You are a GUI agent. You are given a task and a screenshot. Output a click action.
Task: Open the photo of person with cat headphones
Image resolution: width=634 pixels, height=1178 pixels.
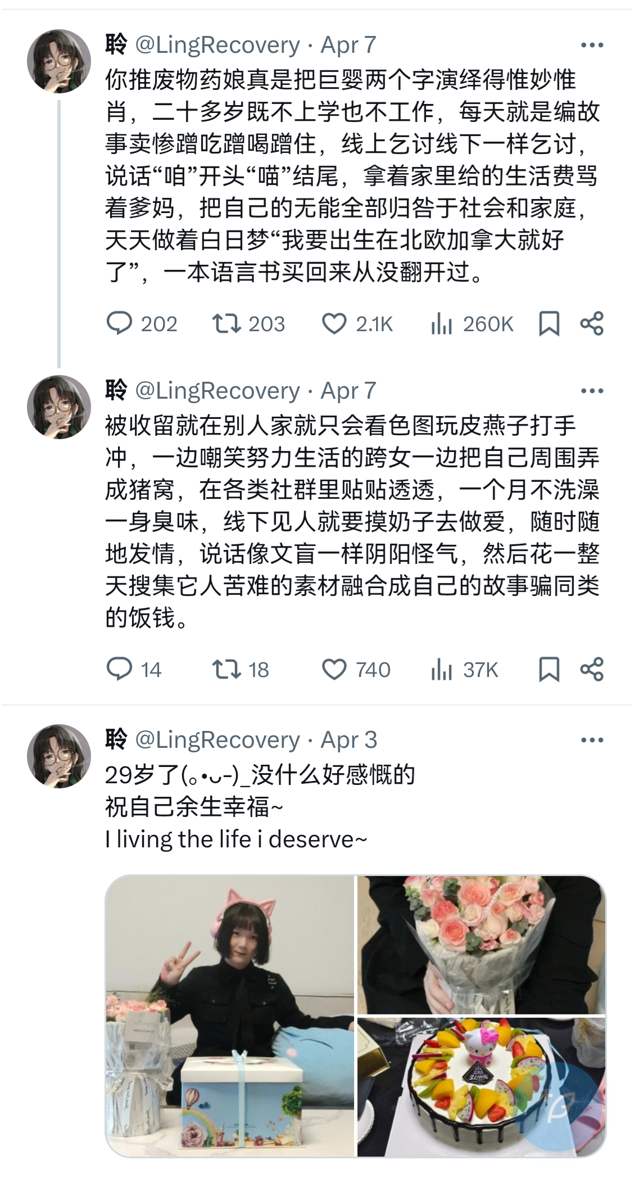tap(229, 1015)
